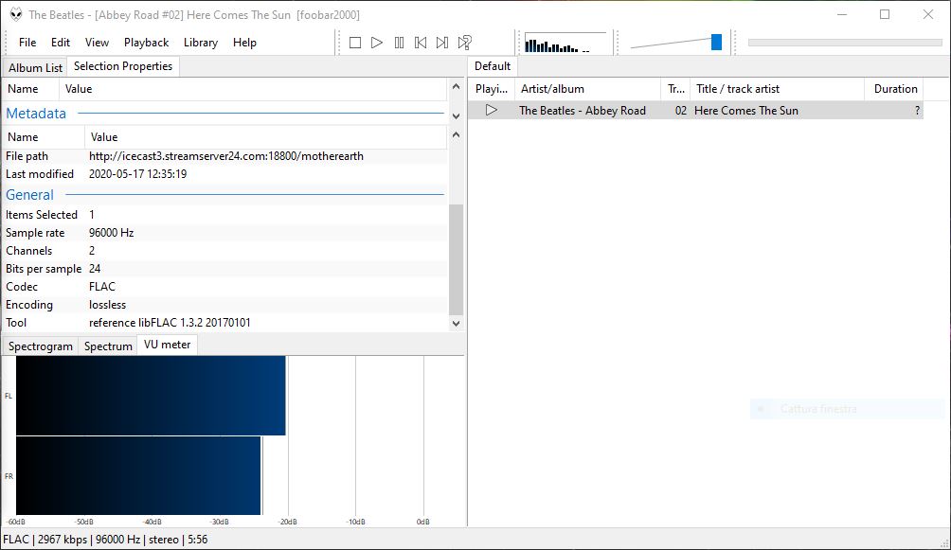Click the Sample rate 96000 Hz value

pyautogui.click(x=112, y=233)
